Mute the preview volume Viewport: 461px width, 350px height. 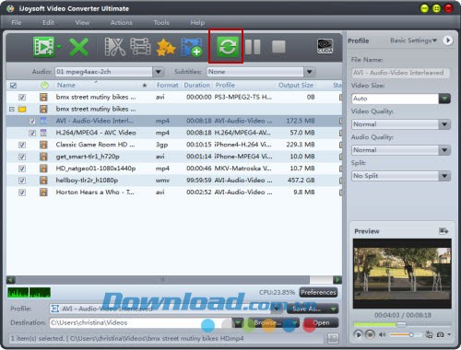pos(382,334)
